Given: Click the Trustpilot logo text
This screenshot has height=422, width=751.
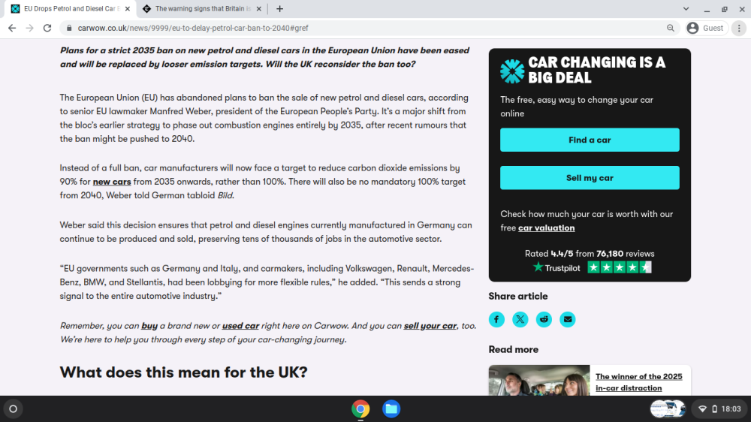Looking at the screenshot, I should click(x=556, y=268).
